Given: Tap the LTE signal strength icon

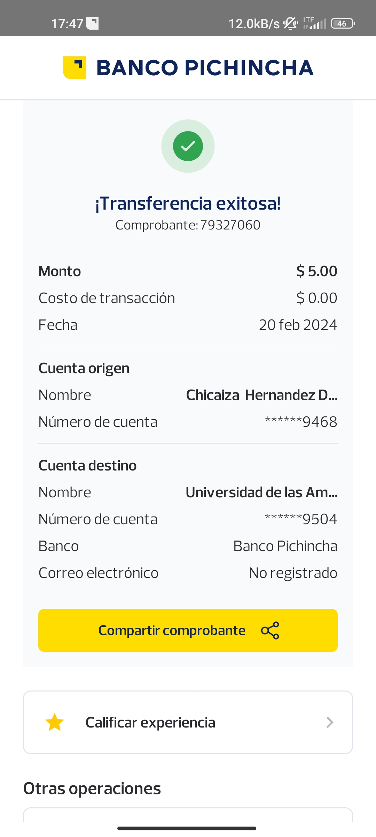Looking at the screenshot, I should pos(314,23).
